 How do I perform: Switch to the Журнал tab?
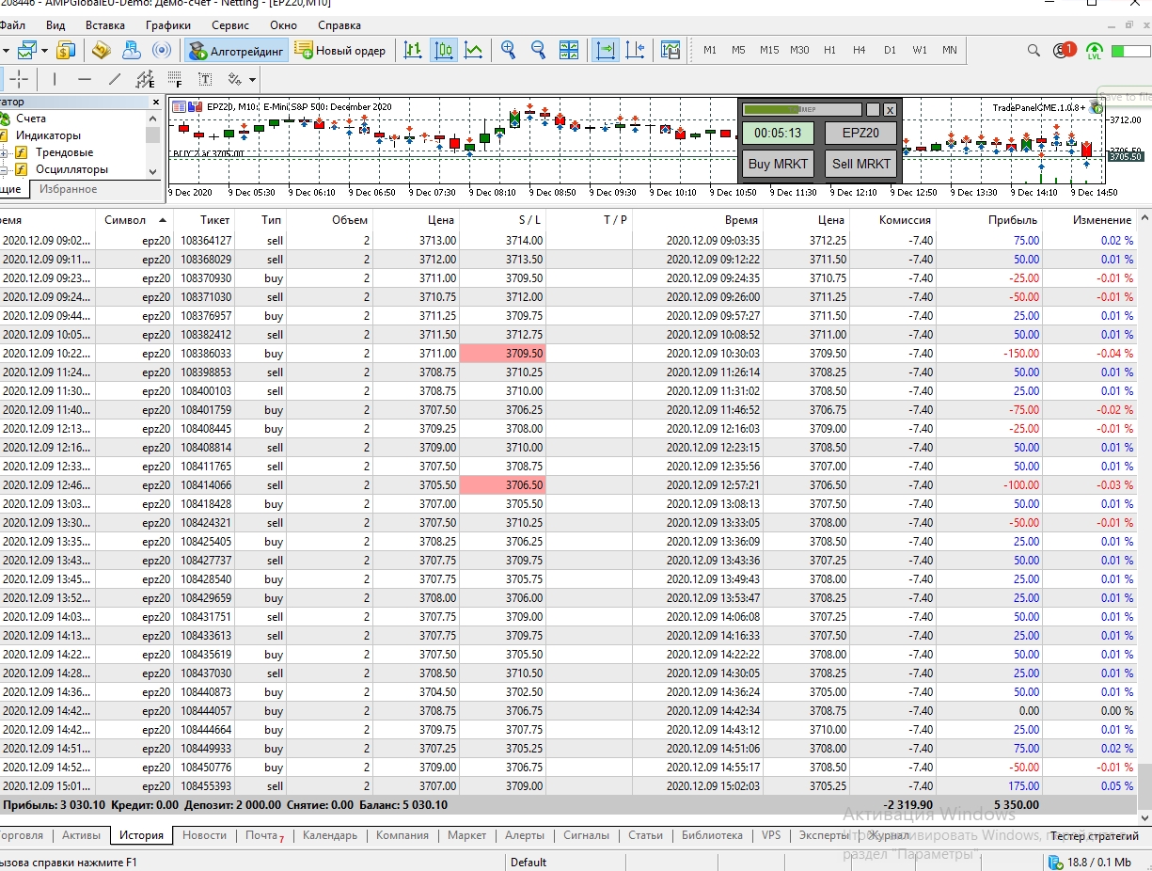tap(888, 835)
